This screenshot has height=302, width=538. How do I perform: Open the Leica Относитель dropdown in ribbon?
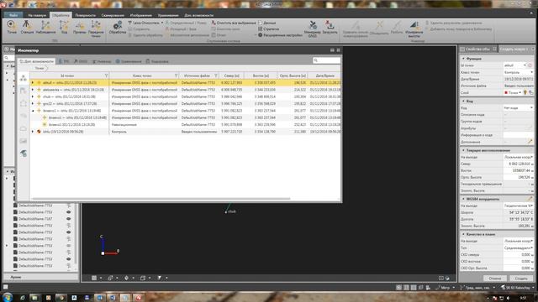pos(162,23)
